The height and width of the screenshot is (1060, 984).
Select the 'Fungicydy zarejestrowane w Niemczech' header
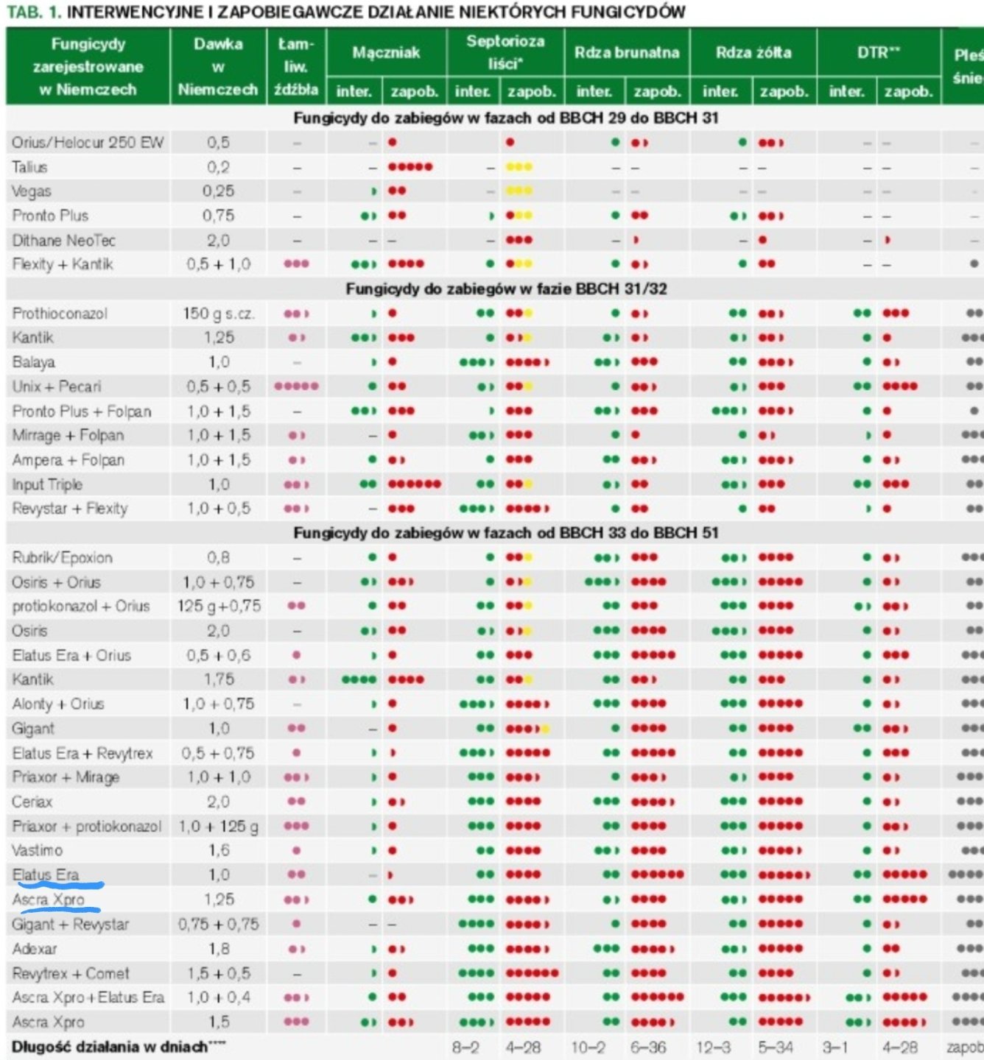88,66
